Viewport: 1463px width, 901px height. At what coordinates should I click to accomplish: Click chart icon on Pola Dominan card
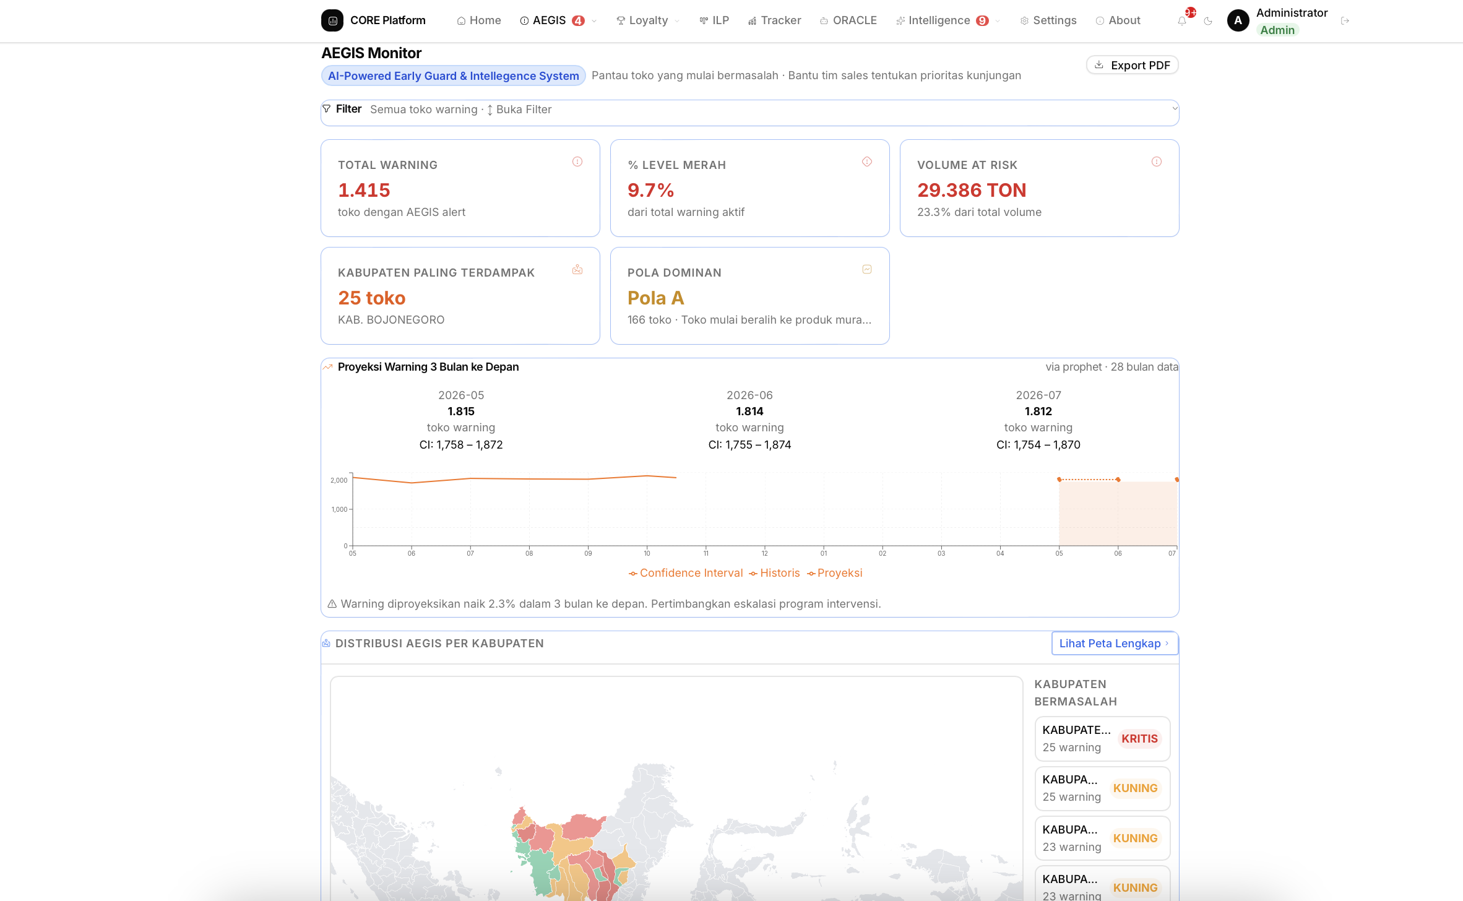[x=867, y=269]
